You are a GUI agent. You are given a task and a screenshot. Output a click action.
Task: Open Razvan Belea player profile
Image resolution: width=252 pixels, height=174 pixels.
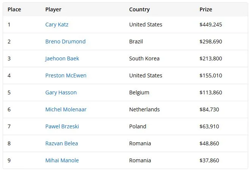coord(61,143)
